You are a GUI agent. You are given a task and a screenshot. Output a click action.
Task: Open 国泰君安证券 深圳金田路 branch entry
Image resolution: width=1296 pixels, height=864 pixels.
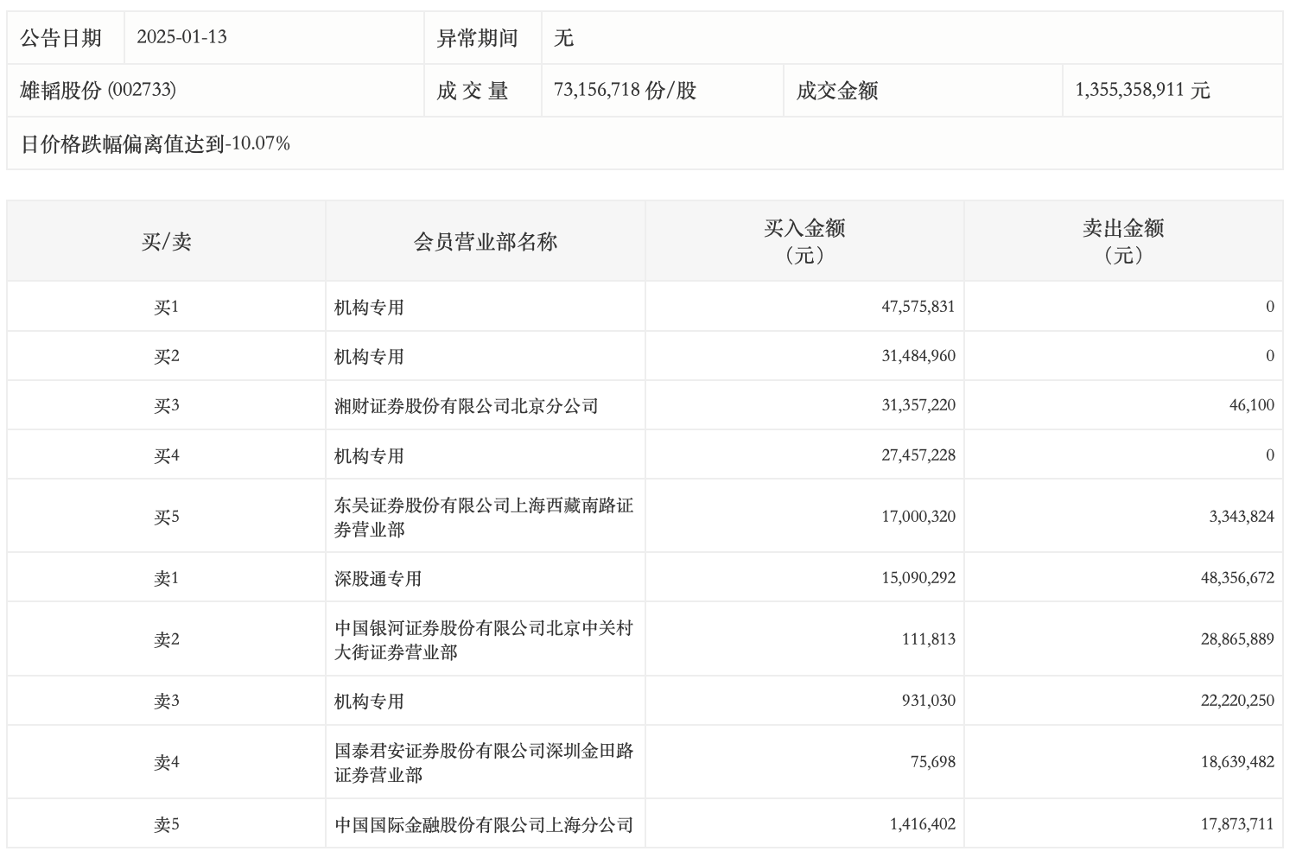coord(484,762)
